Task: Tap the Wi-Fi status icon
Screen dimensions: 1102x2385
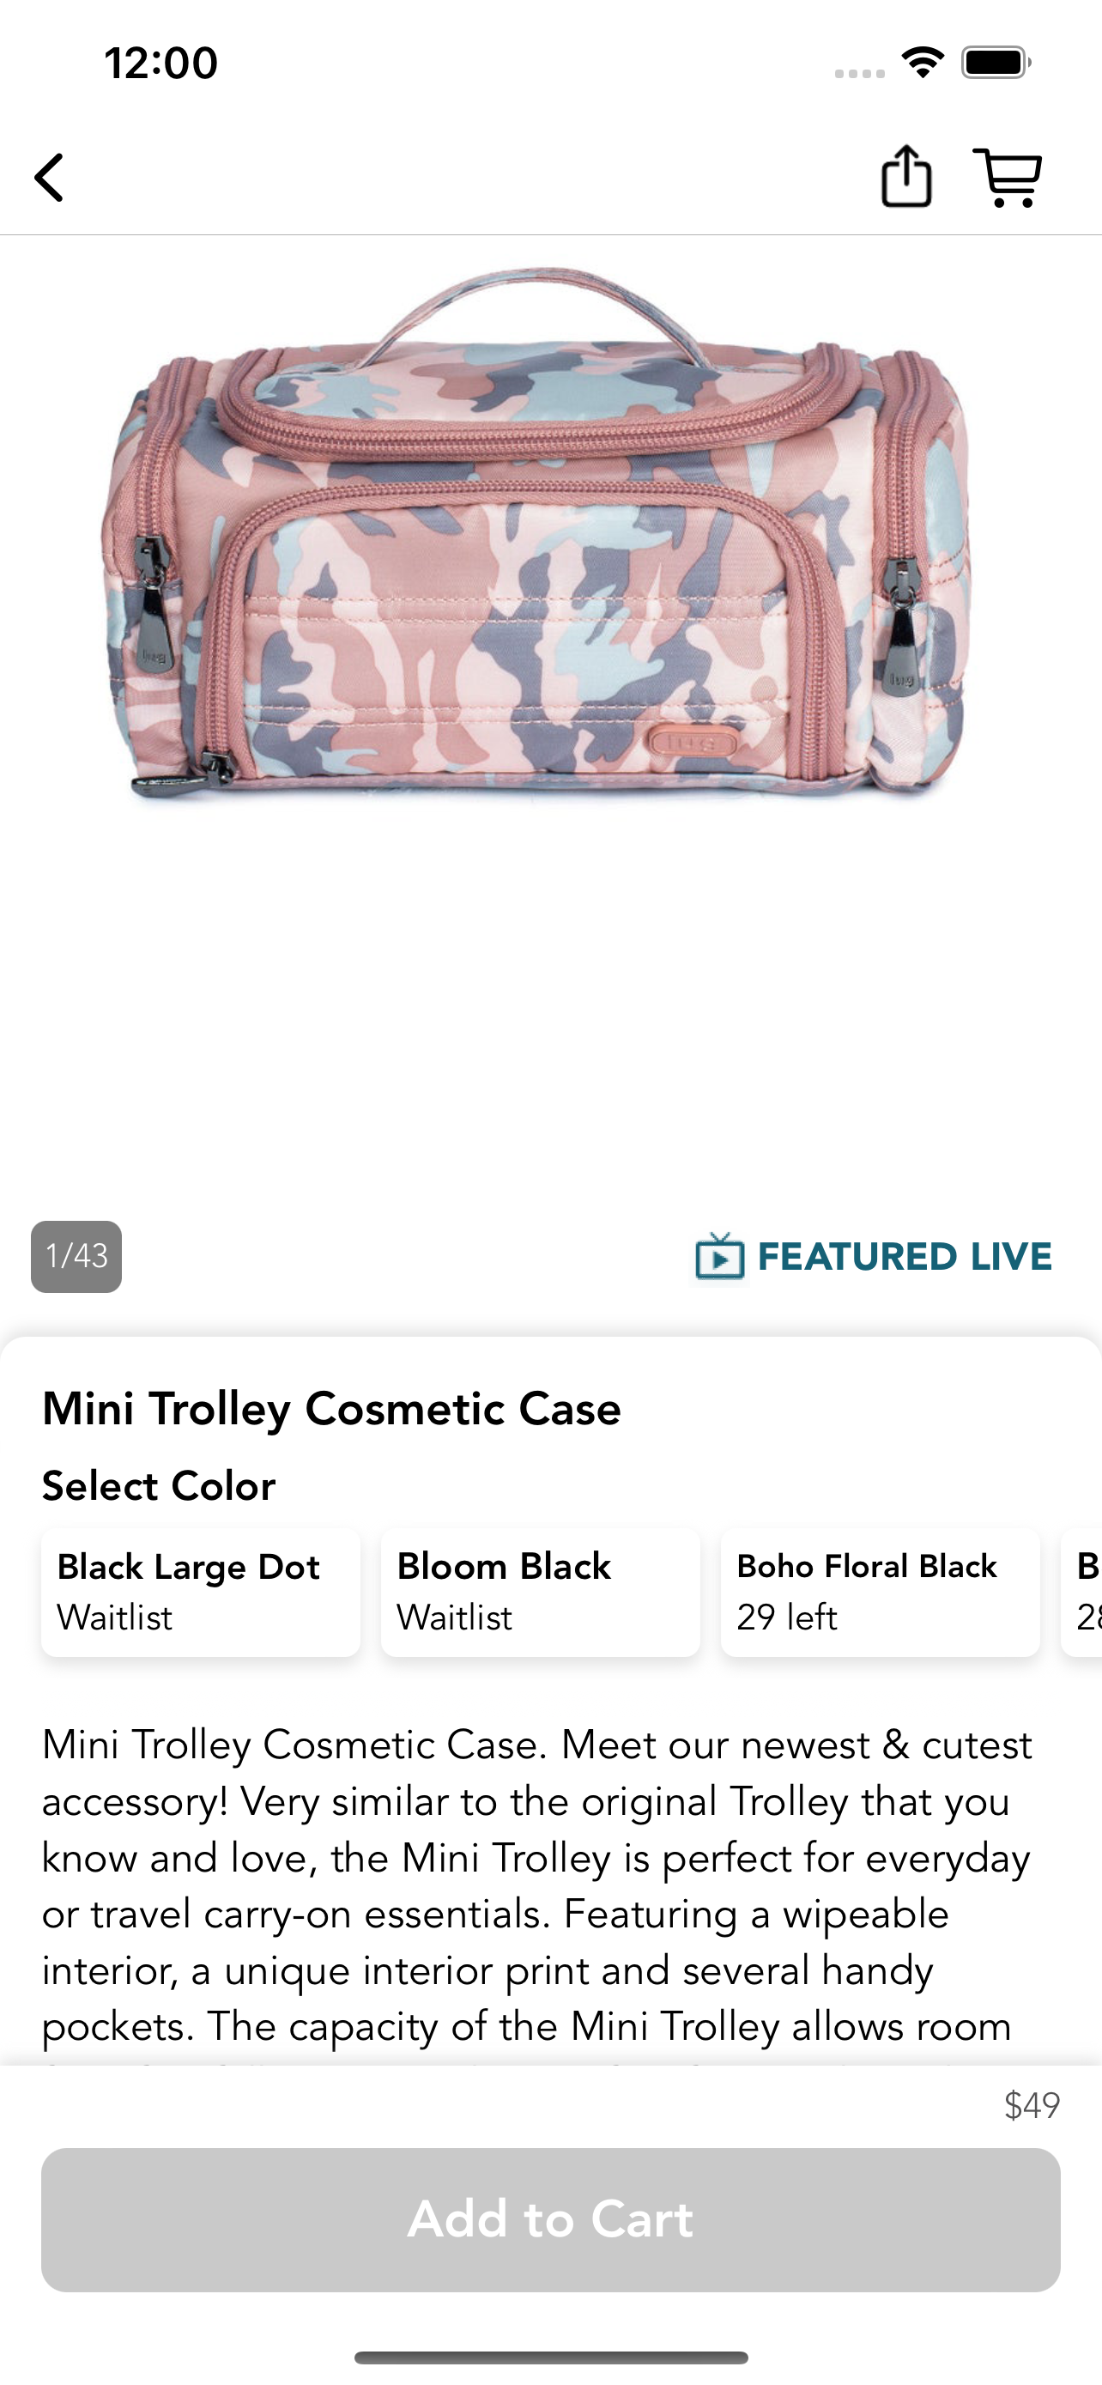Action: [923, 63]
